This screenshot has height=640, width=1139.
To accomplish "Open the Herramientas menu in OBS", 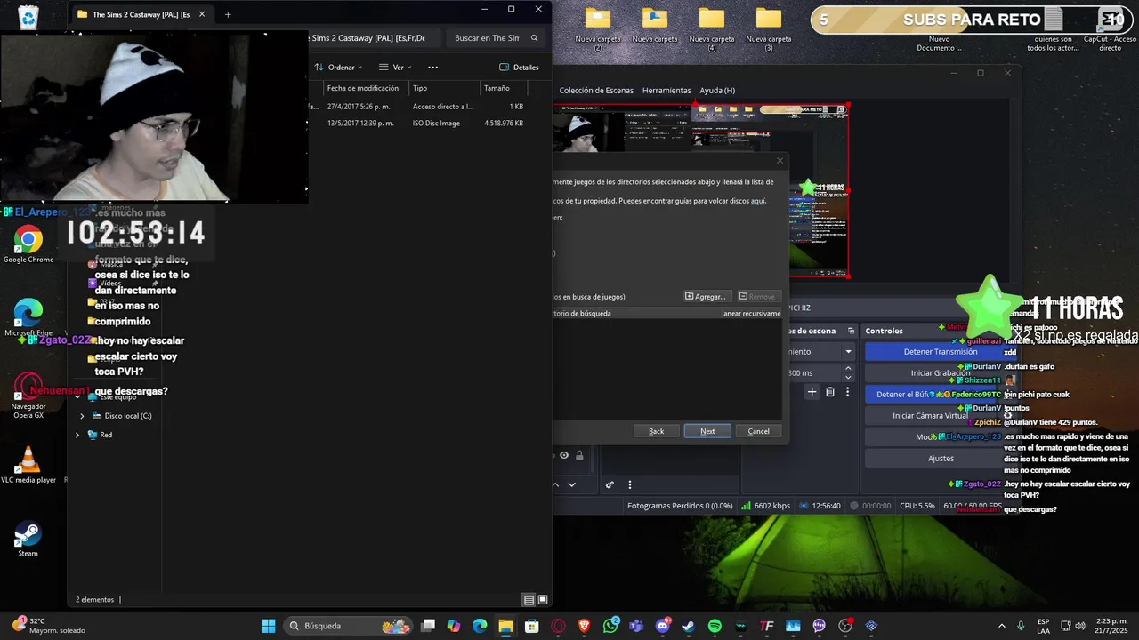I will pyautogui.click(x=666, y=91).
